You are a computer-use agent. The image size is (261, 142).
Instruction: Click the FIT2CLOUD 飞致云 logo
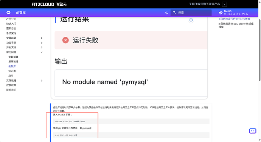pos(49,4)
